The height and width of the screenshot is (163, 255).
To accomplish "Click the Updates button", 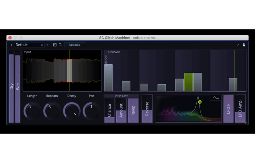I will (x=75, y=45).
